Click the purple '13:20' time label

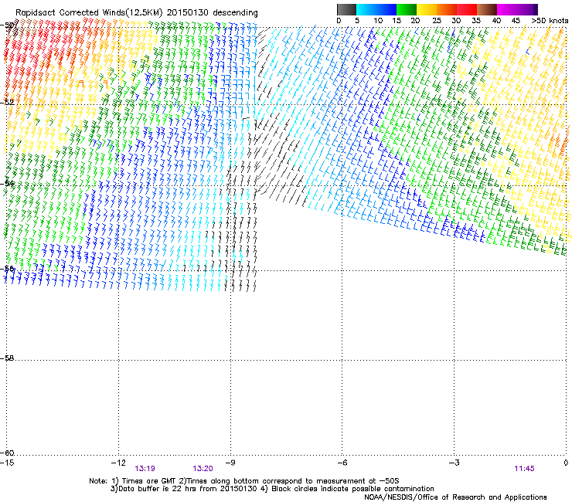[203, 469]
